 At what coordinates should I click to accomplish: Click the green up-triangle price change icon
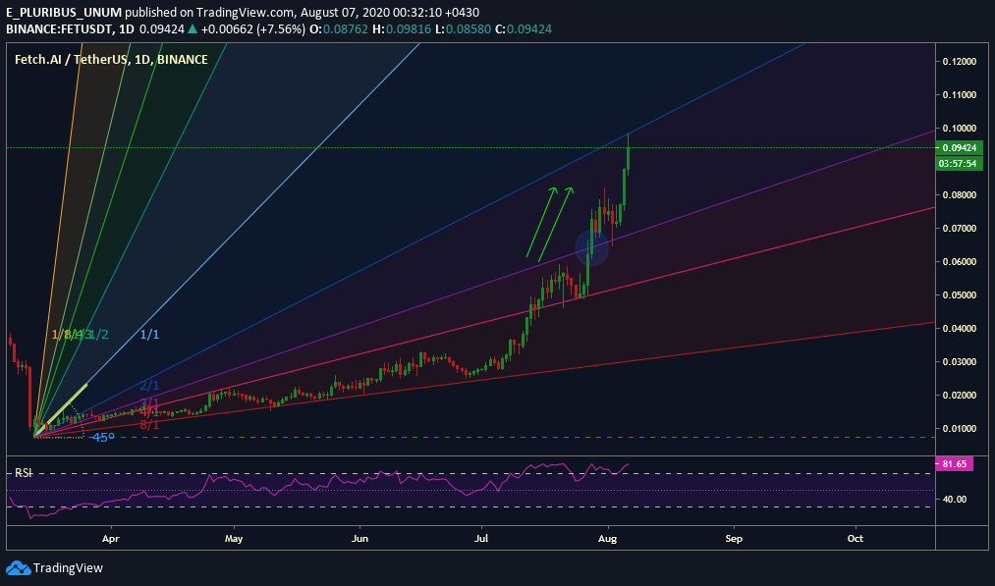click(193, 29)
